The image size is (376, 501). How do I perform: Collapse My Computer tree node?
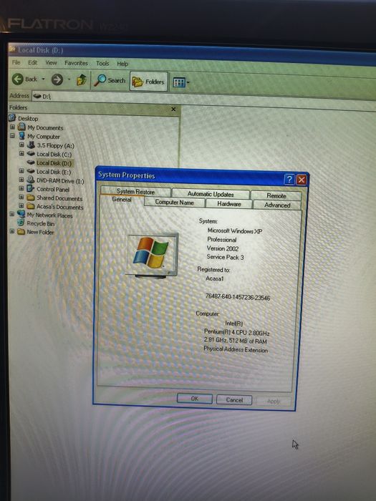[x=12, y=136]
